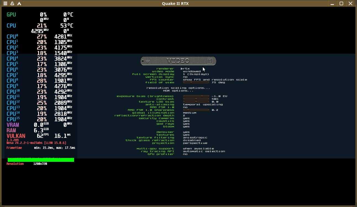Click the "Frametime" label in overlay

(x=14, y=148)
